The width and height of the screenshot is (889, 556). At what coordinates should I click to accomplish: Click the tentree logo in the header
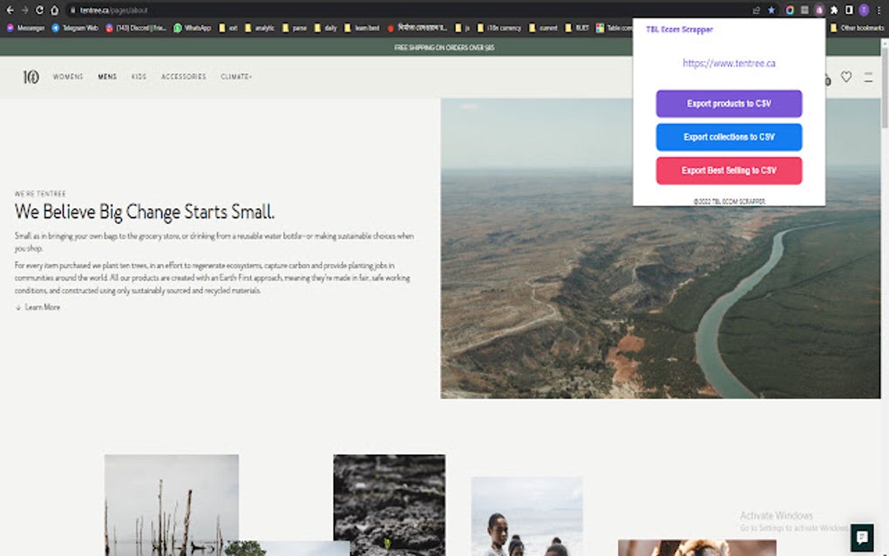click(31, 77)
